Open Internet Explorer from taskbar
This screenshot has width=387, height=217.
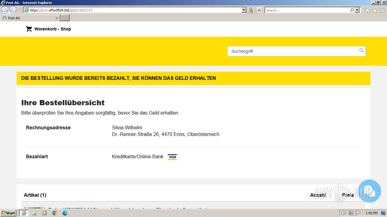click(x=24, y=213)
